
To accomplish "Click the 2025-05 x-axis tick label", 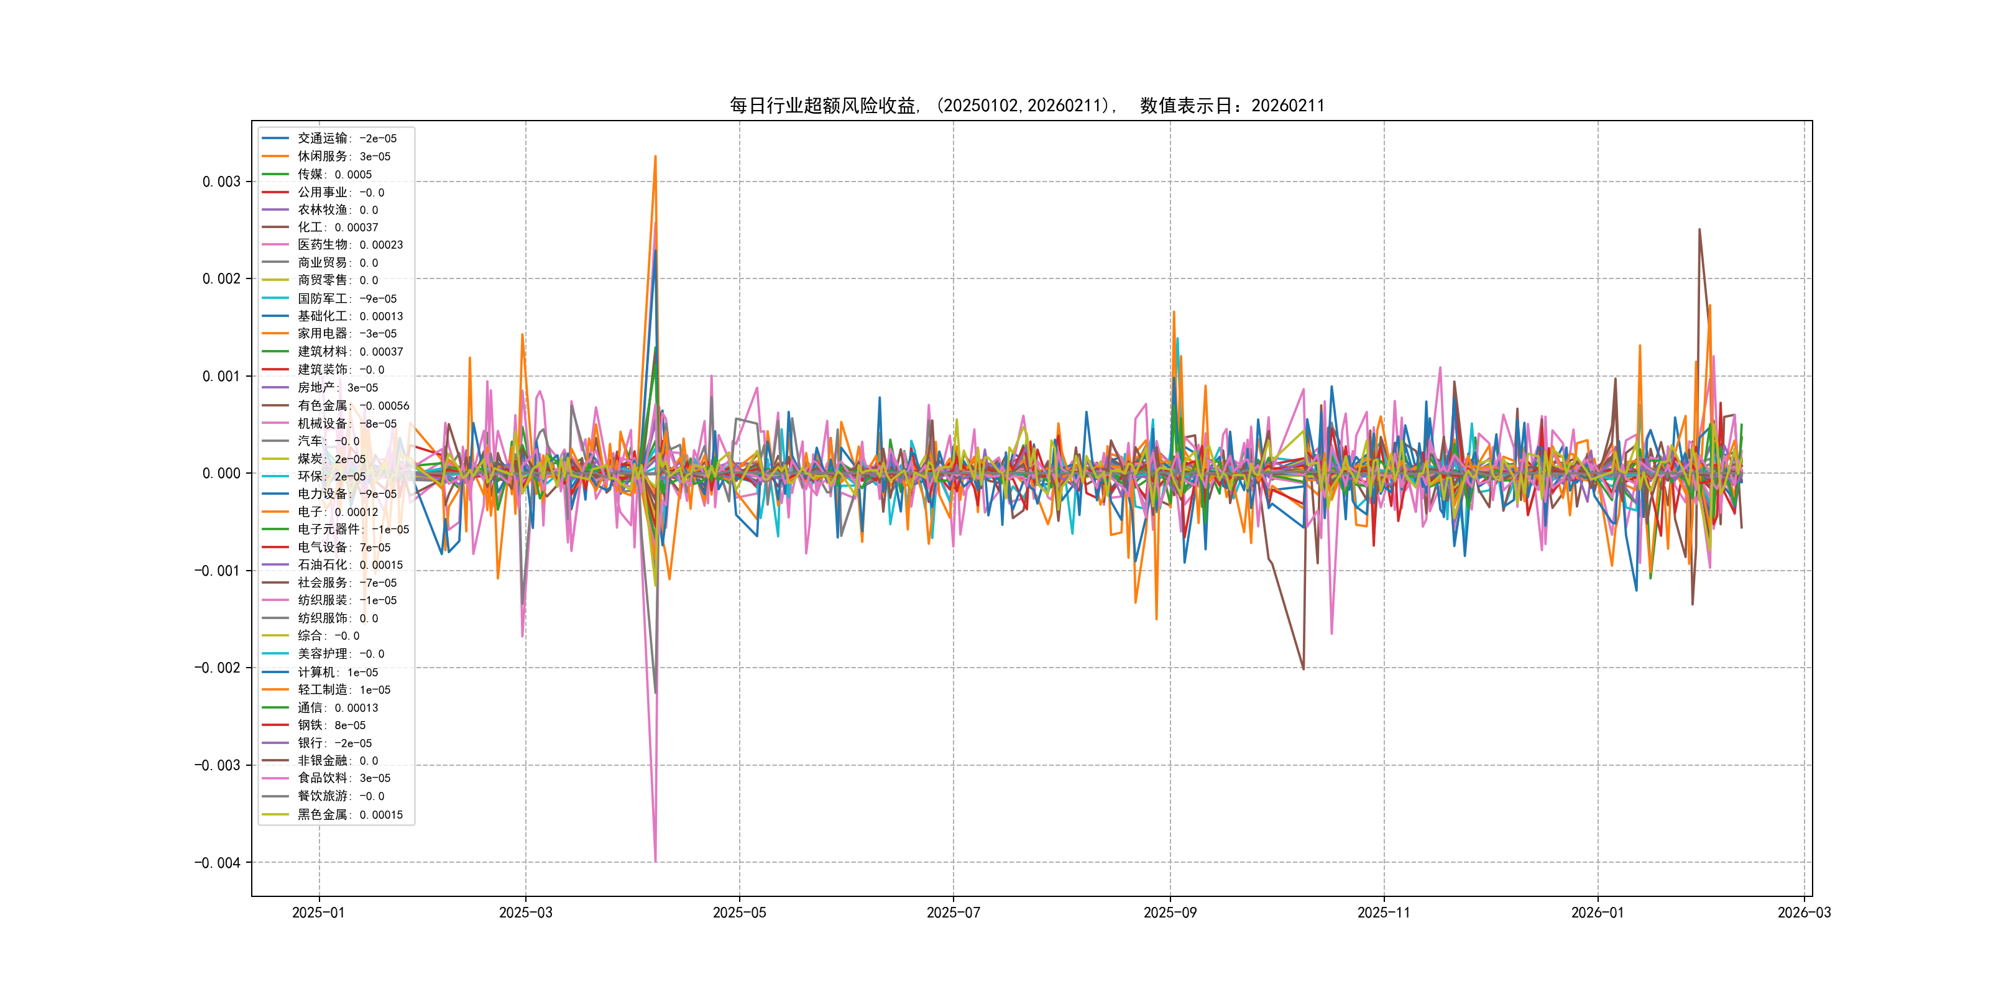I will coord(739,913).
